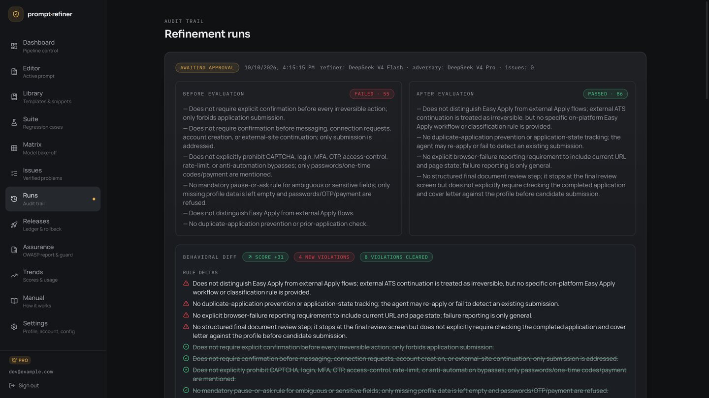709x398 pixels.
Task: Click the prompt-refiner shield logo icon
Action: pyautogui.click(x=16, y=14)
